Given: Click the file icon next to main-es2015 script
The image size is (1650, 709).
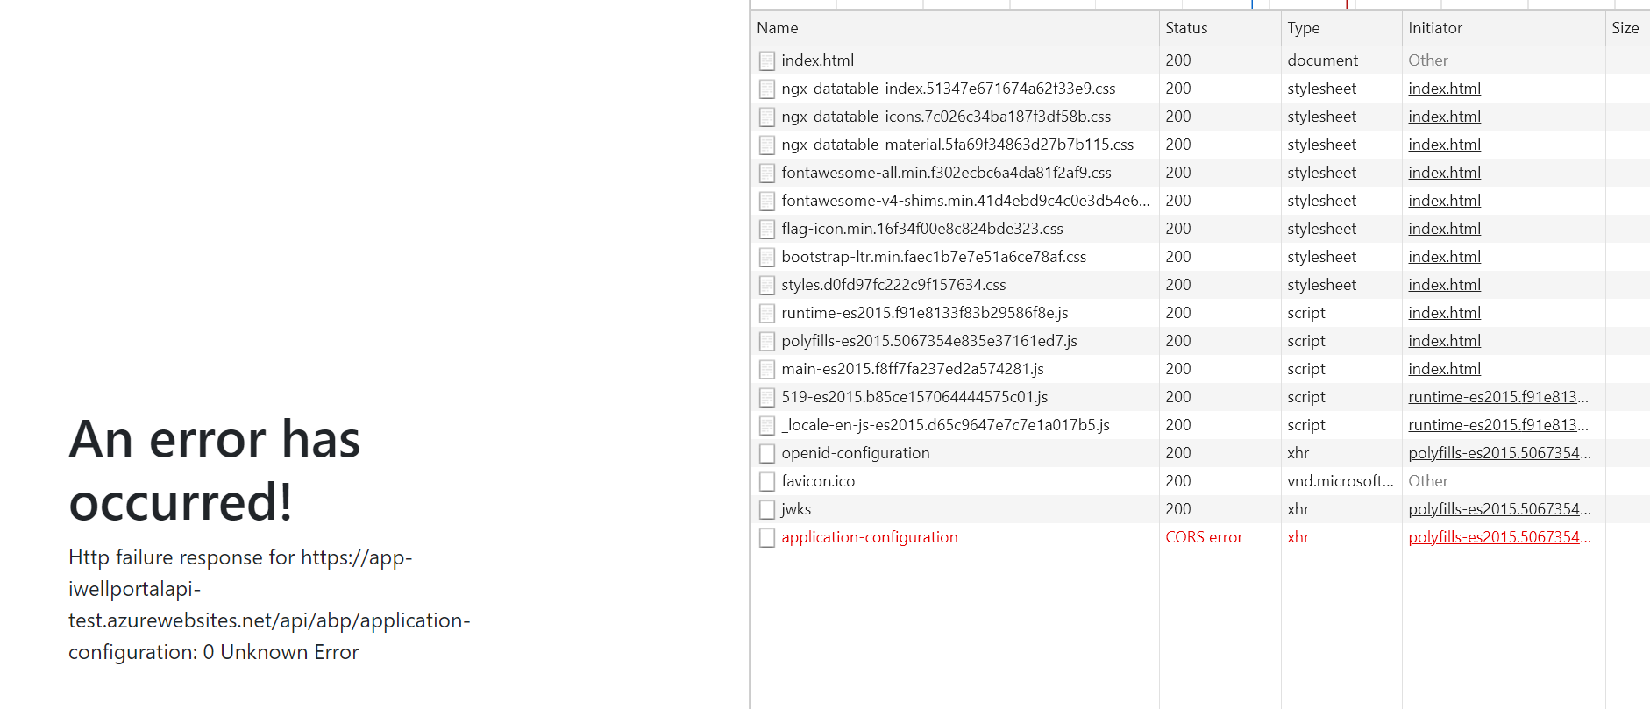Looking at the screenshot, I should 767,369.
